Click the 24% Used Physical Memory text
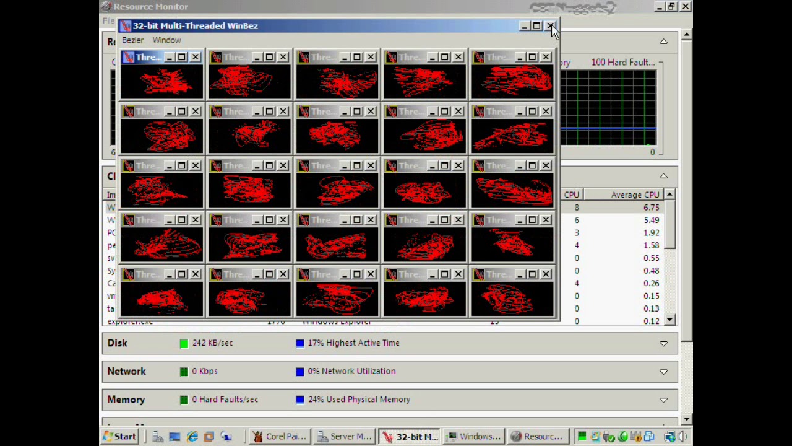Viewport: 792px width, 446px height. pos(359,400)
